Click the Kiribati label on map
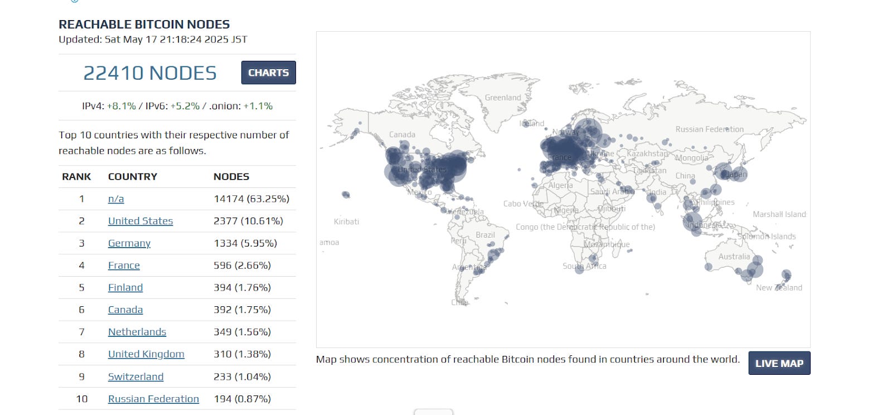 (346, 221)
